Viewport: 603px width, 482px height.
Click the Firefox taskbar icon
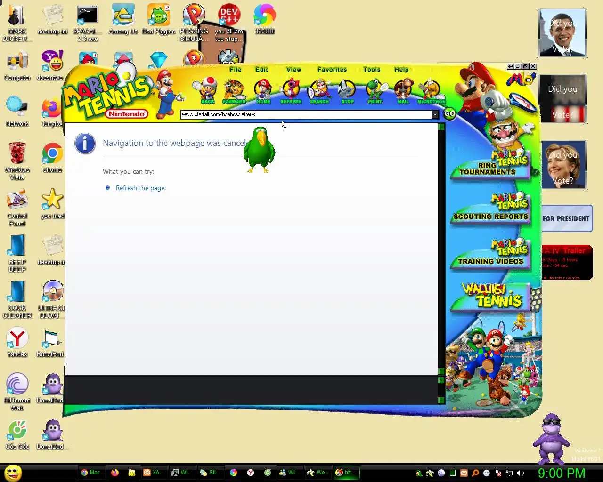coord(115,473)
